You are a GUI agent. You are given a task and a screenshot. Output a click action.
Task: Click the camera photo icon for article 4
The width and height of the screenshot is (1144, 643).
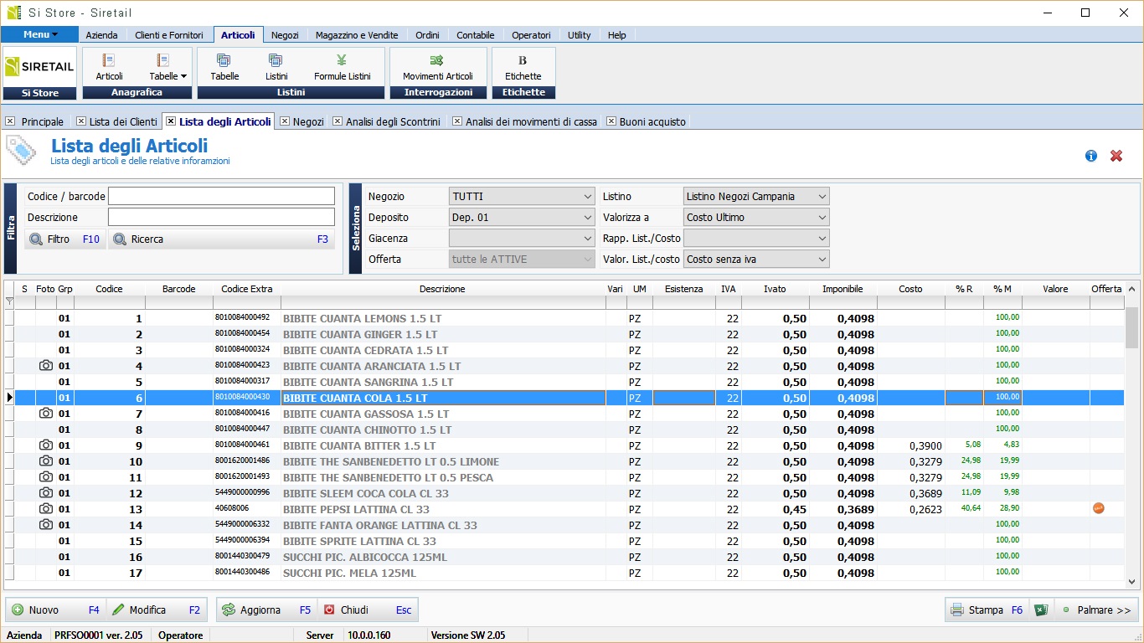click(46, 366)
